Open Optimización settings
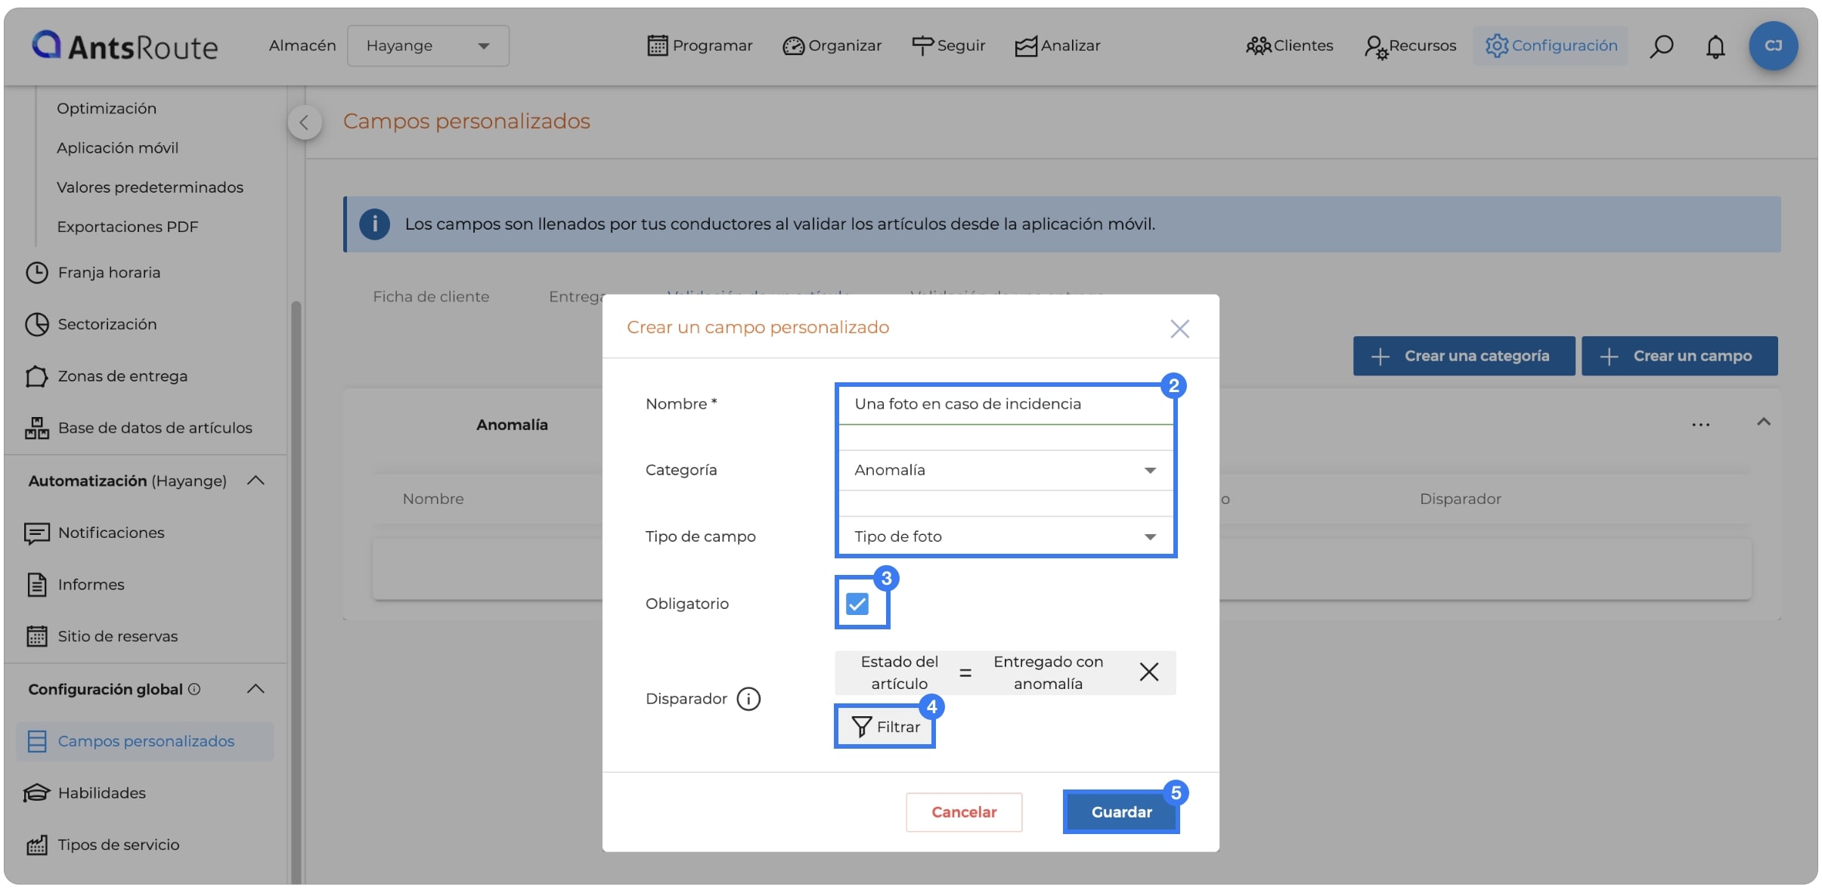Image resolution: width=1822 pixels, height=893 pixels. pyautogui.click(x=107, y=109)
